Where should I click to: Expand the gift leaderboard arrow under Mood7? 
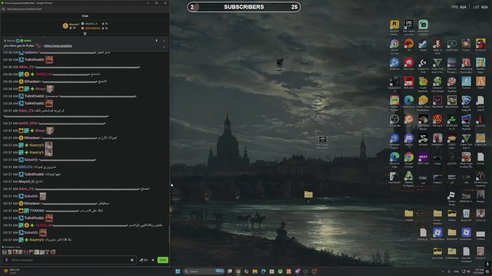[x=85, y=33]
